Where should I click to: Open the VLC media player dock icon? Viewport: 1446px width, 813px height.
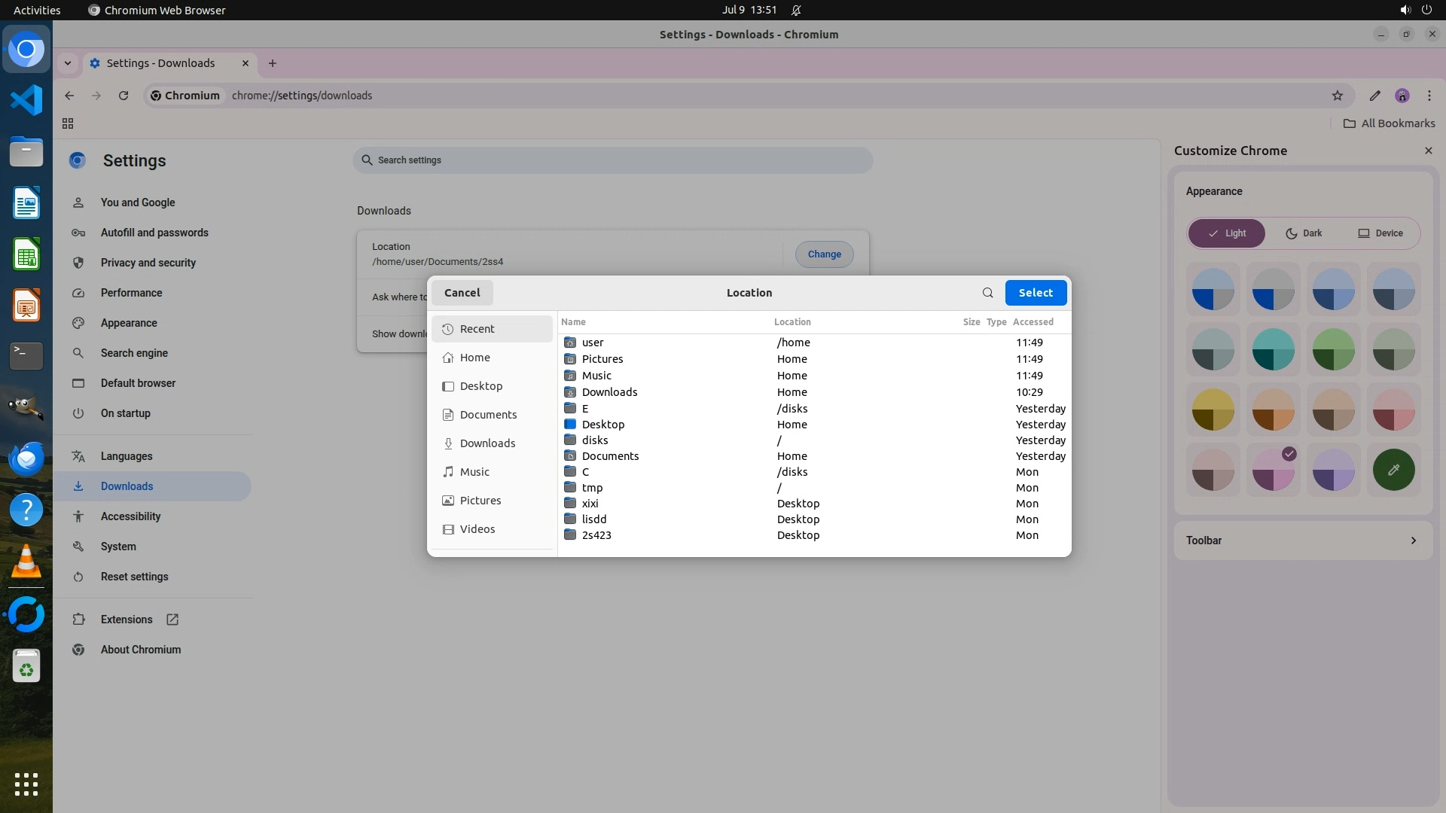[26, 562]
